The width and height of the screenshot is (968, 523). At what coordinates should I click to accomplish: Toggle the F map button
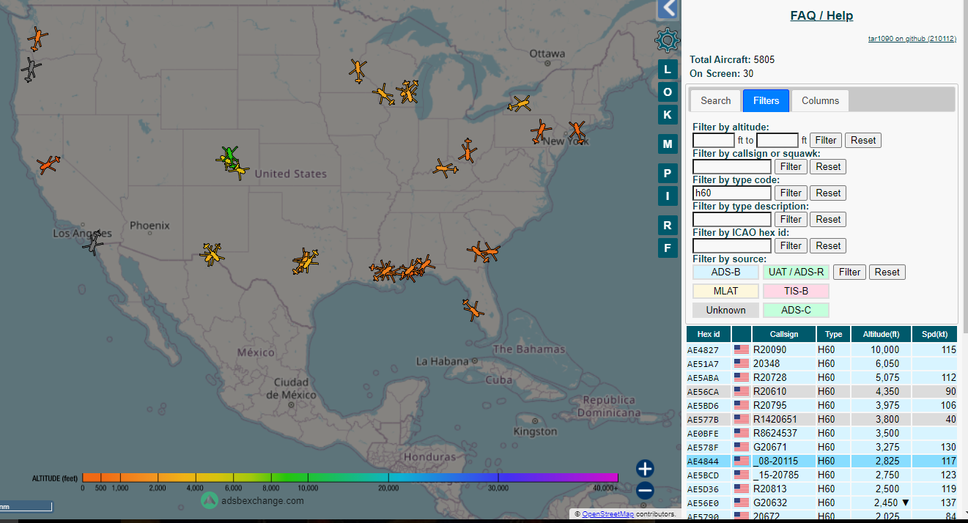[x=667, y=248]
